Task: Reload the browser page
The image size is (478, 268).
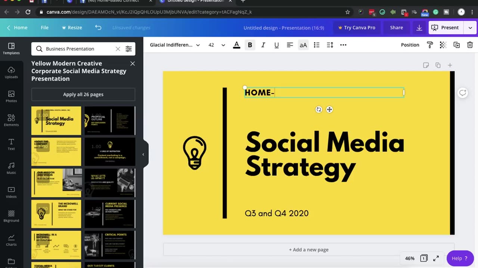Action: (x=28, y=12)
